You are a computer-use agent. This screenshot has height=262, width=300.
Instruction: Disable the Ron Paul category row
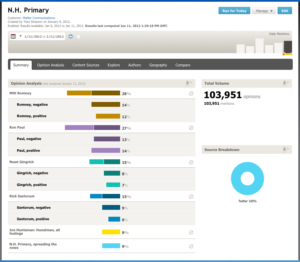191,128
